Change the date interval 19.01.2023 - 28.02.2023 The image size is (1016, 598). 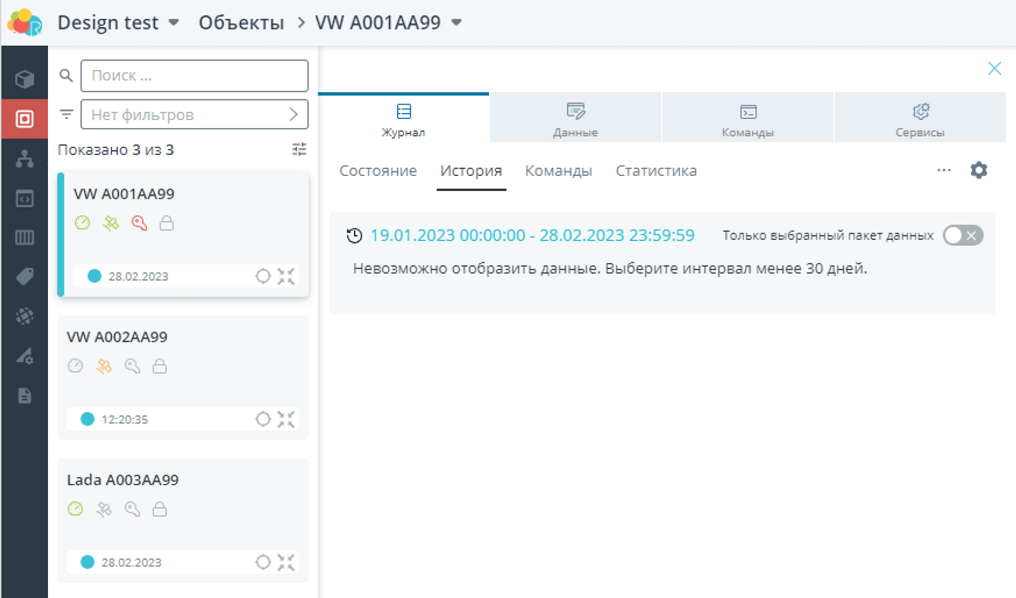[532, 236]
